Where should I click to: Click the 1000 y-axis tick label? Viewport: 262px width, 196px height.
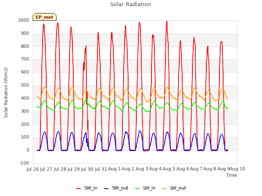click(24, 20)
